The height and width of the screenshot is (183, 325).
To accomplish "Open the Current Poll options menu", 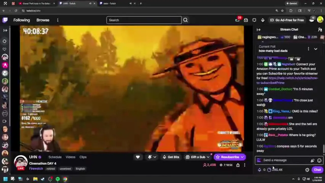I will coord(308,49).
